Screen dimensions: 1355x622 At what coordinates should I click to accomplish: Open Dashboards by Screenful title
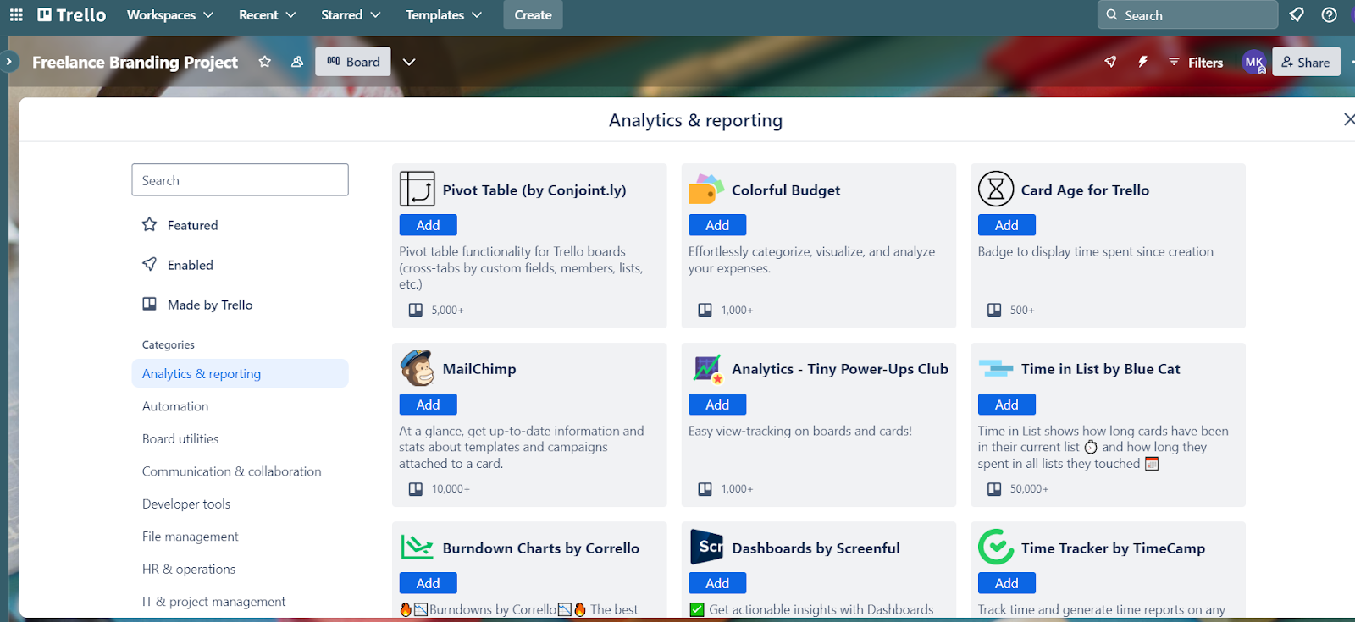[x=816, y=548]
